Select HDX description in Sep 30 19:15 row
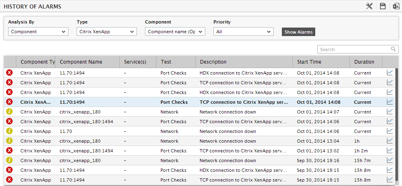 [x=243, y=170]
